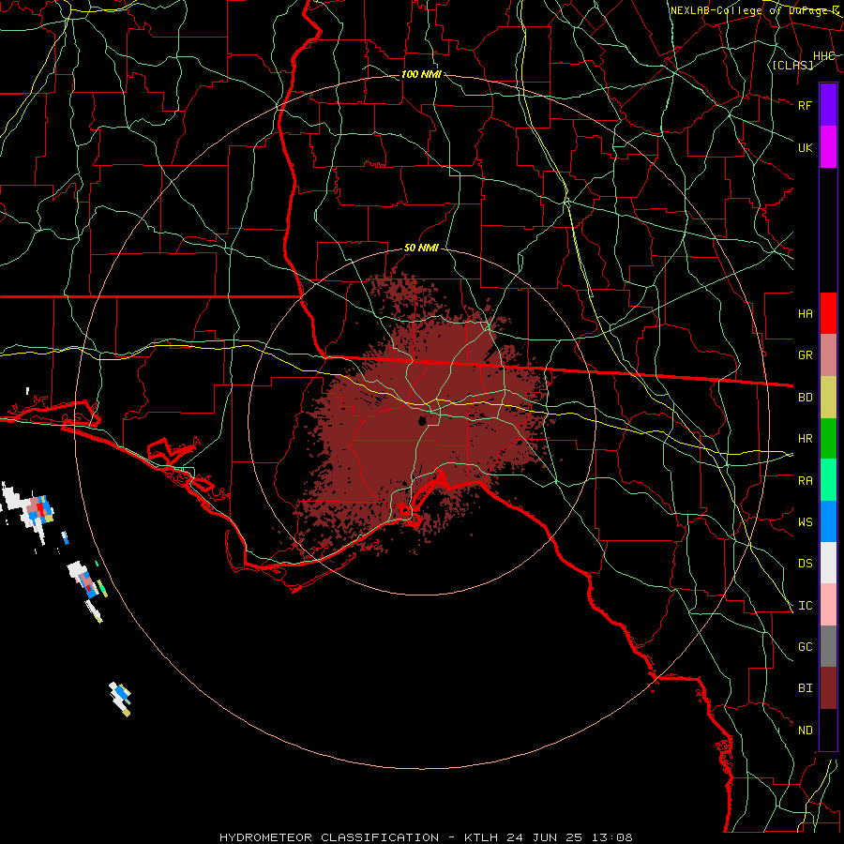
Task: Click the 100 NMI range ring label
Action: pyautogui.click(x=421, y=74)
